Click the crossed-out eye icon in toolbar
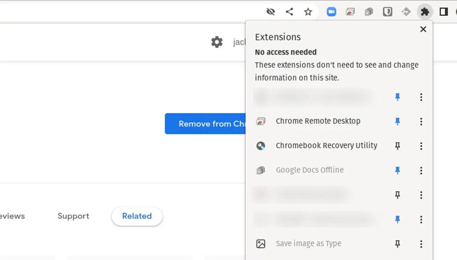Image resolution: width=457 pixels, height=260 pixels. pyautogui.click(x=271, y=12)
